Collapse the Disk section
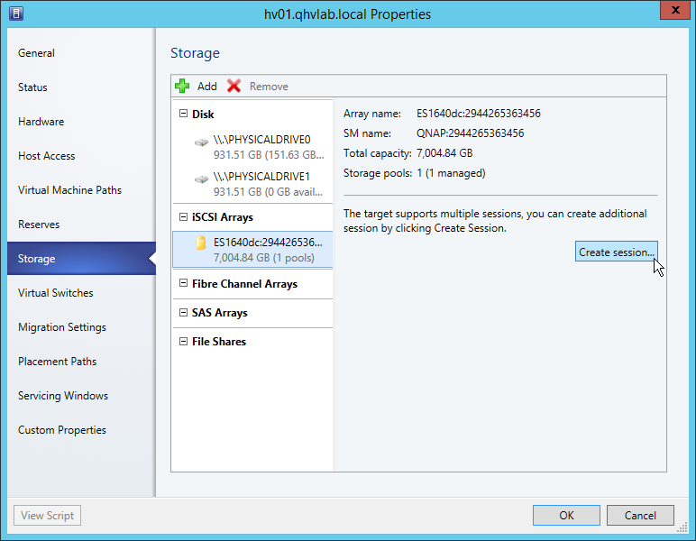The image size is (696, 541). point(184,115)
